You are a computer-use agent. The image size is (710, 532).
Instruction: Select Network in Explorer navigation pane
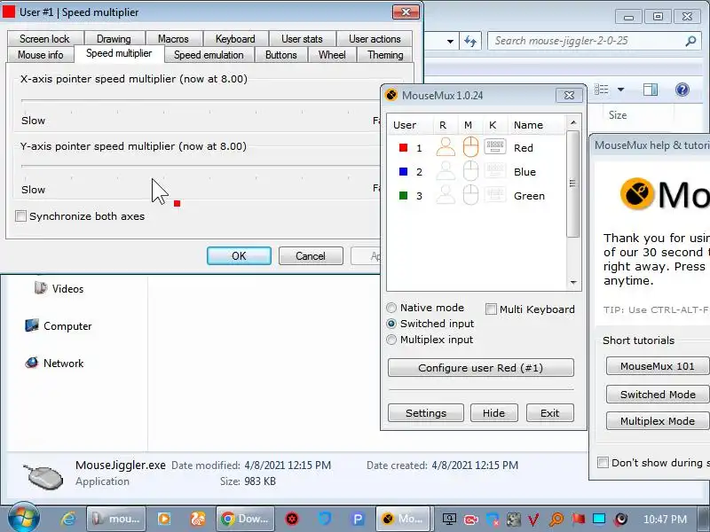54,363
